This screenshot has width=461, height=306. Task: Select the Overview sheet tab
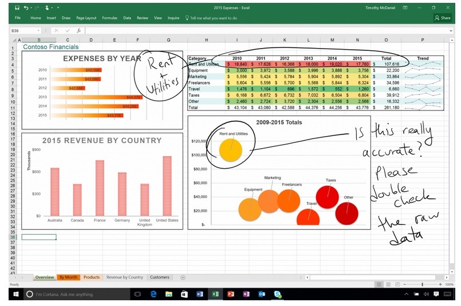45,277
